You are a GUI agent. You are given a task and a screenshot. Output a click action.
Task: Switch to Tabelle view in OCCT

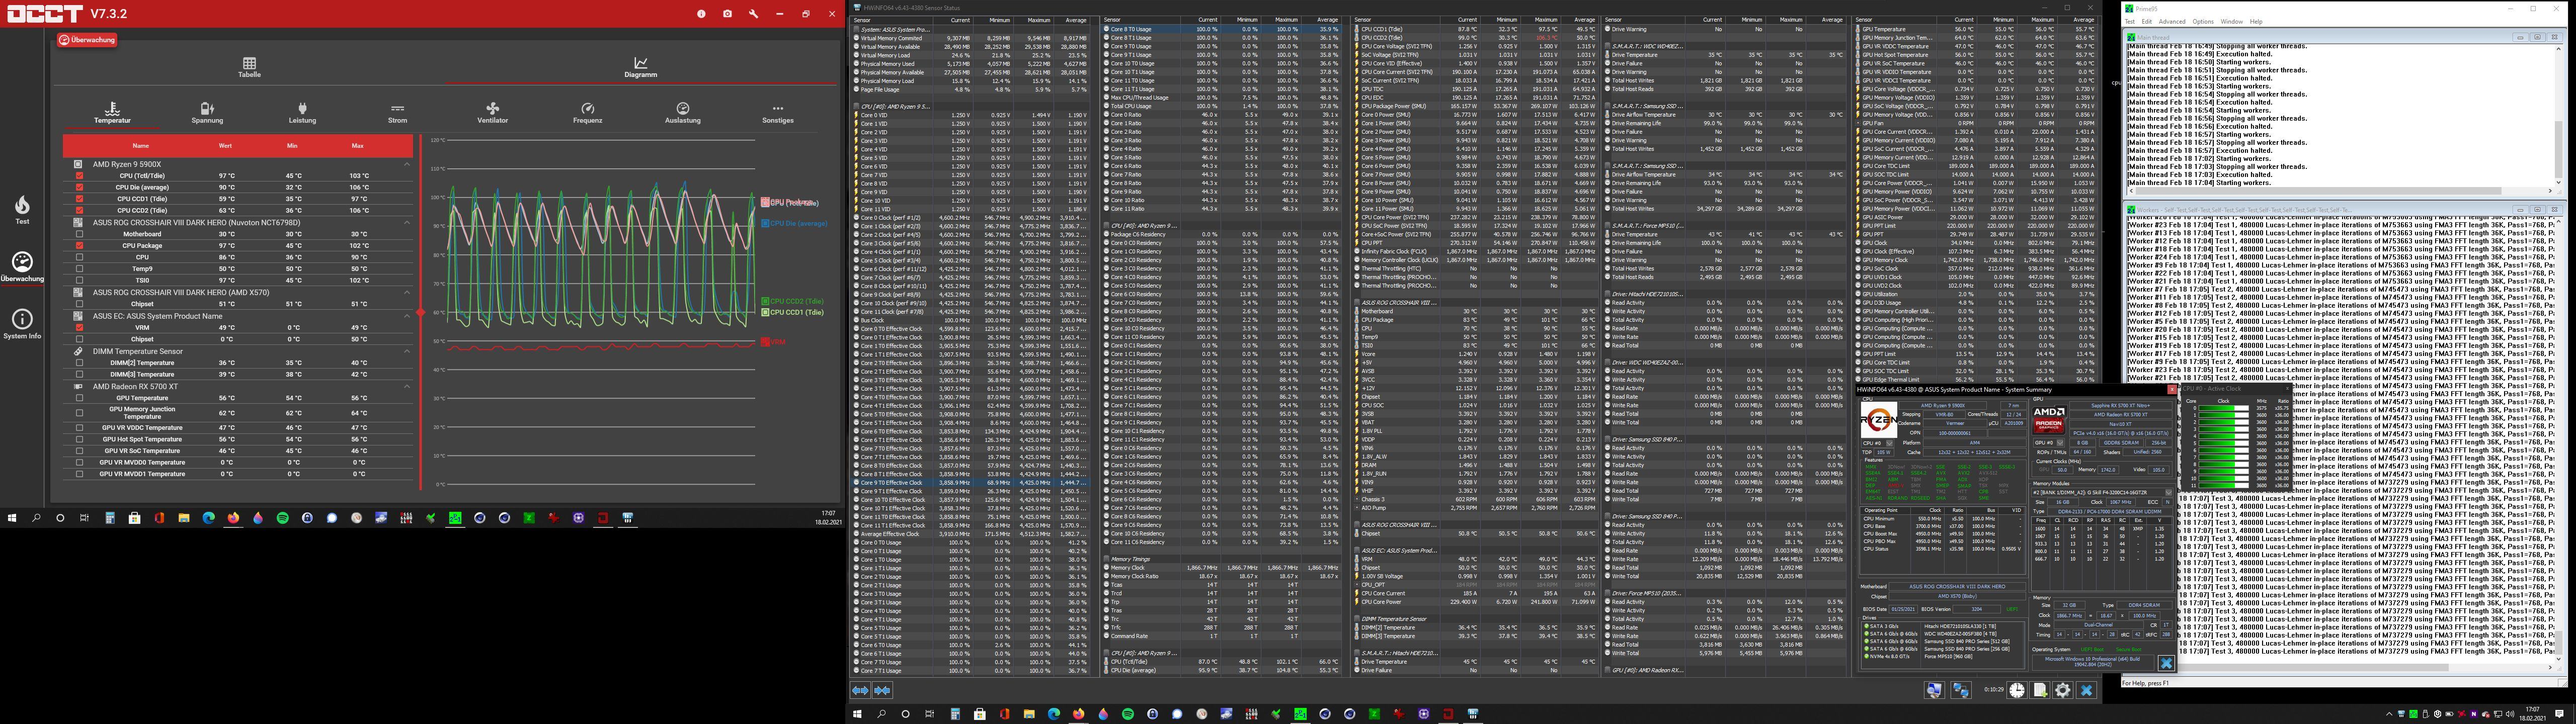coord(250,67)
